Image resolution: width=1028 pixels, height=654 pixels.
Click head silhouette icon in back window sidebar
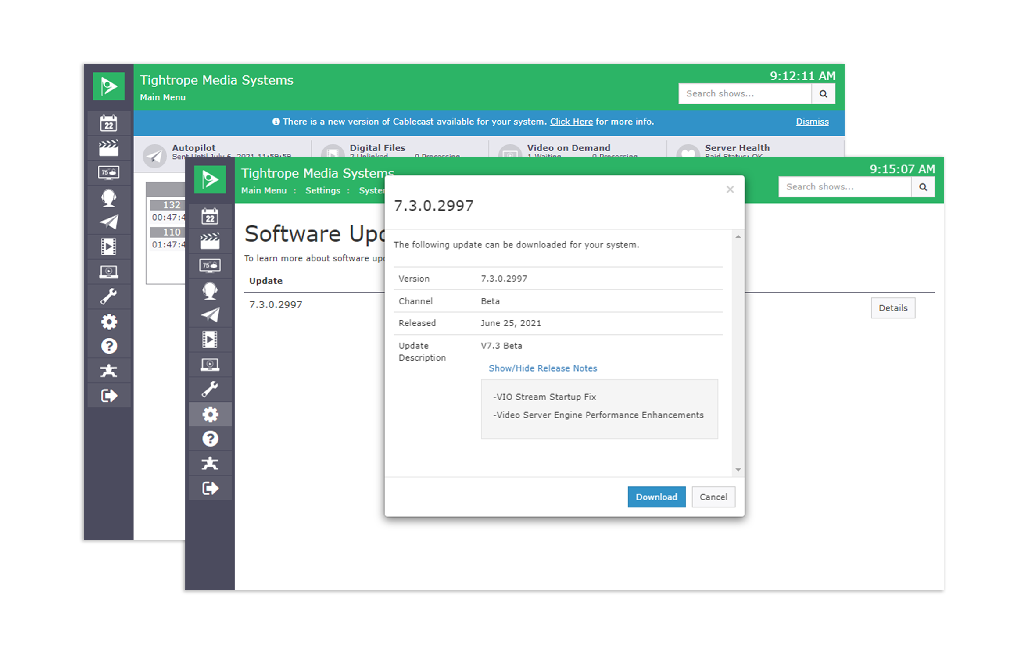(109, 198)
